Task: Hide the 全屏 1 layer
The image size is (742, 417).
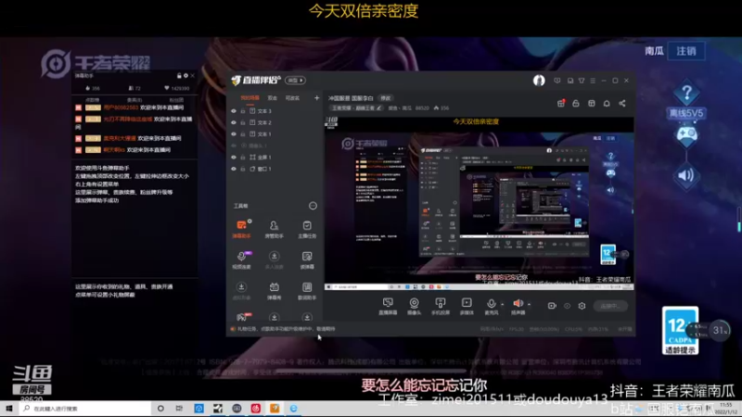Action: [234, 157]
